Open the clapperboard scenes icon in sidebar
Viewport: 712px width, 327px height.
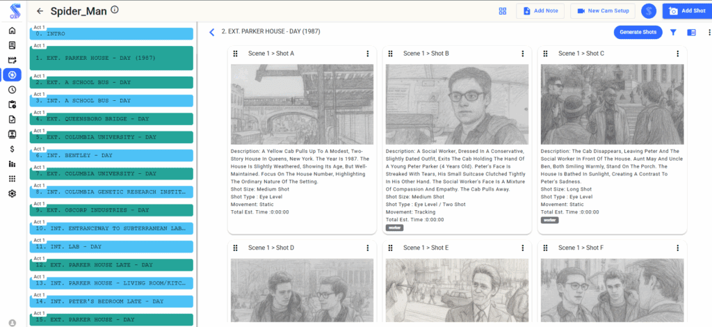[13, 60]
